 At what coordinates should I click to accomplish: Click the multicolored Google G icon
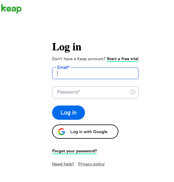[62, 132]
